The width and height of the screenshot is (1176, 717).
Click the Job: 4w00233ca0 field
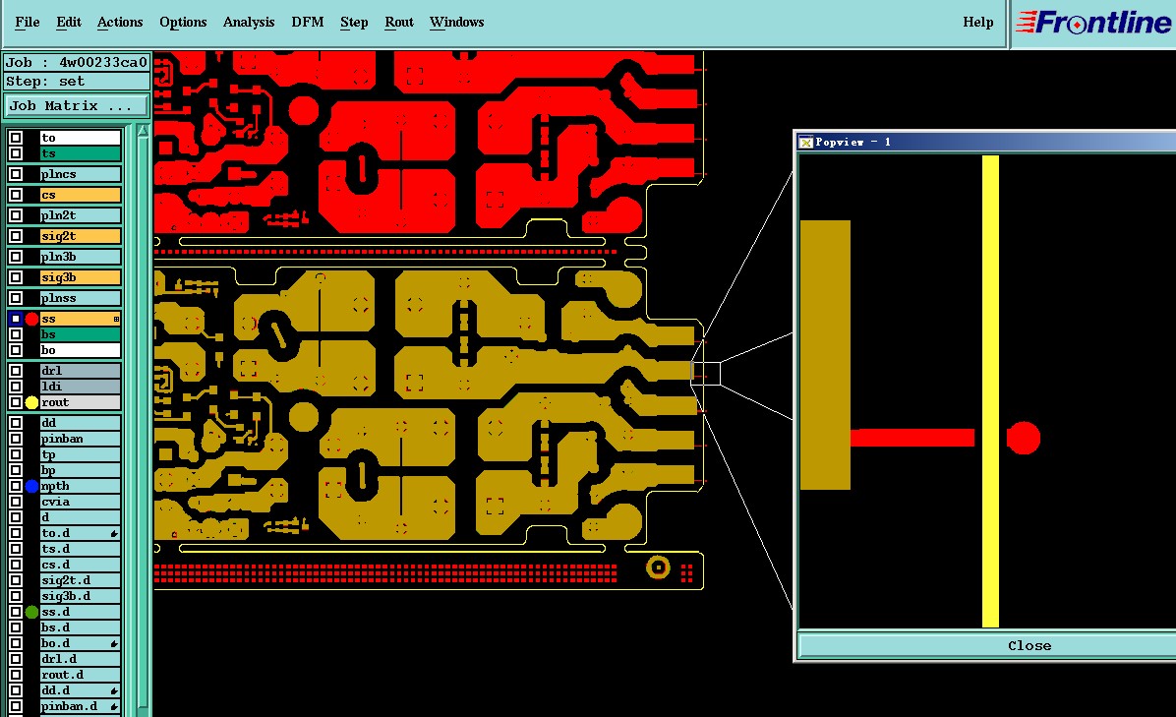click(77, 62)
